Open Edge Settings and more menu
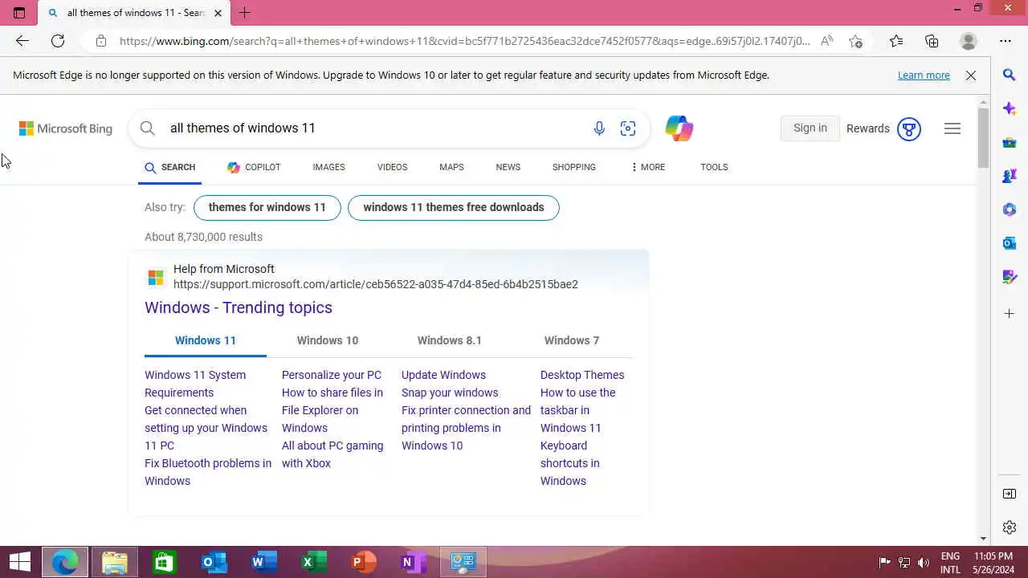 pyautogui.click(x=1006, y=41)
